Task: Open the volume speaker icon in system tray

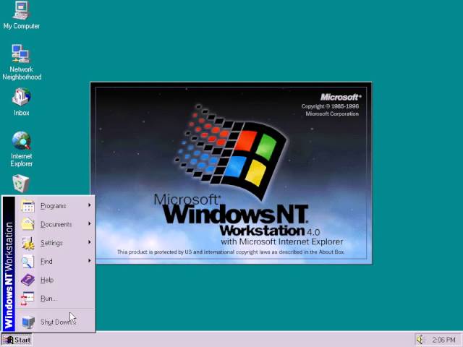Action: pyautogui.click(x=420, y=340)
